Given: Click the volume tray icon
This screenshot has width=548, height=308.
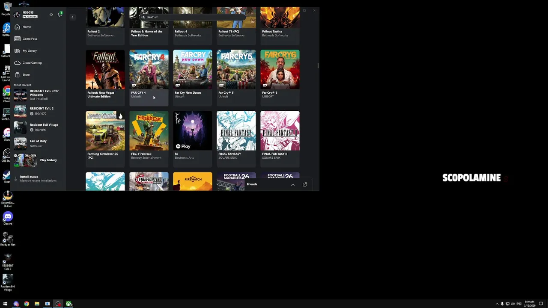Looking at the screenshot, I should pyautogui.click(x=512, y=304).
